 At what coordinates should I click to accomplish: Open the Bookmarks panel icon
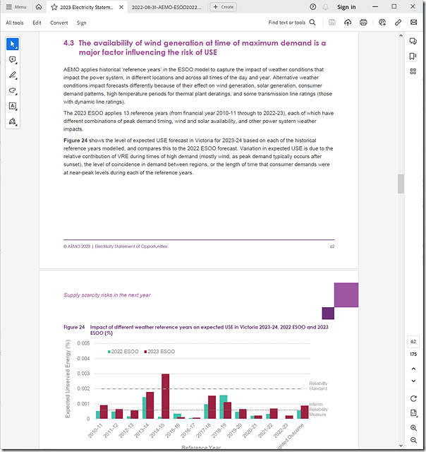pos(413,56)
